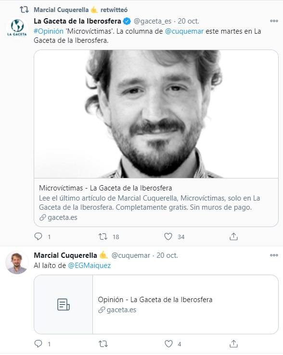Share the La Gaceta Microvíctimas tweet

[x=233, y=237]
